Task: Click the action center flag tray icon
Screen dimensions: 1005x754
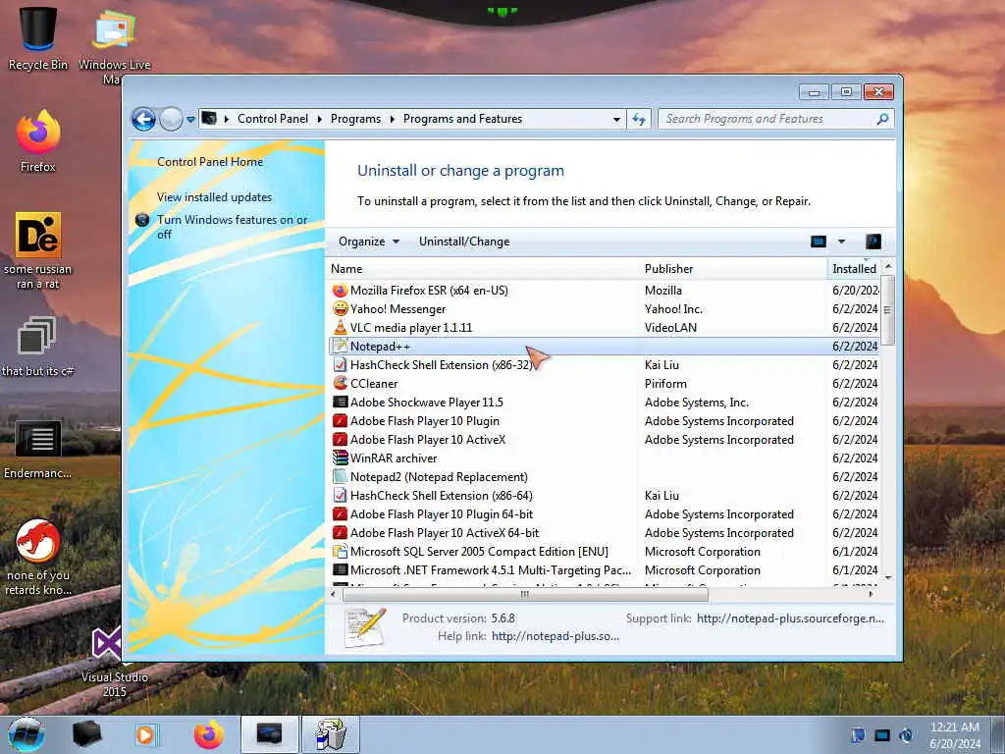Action: [x=858, y=734]
